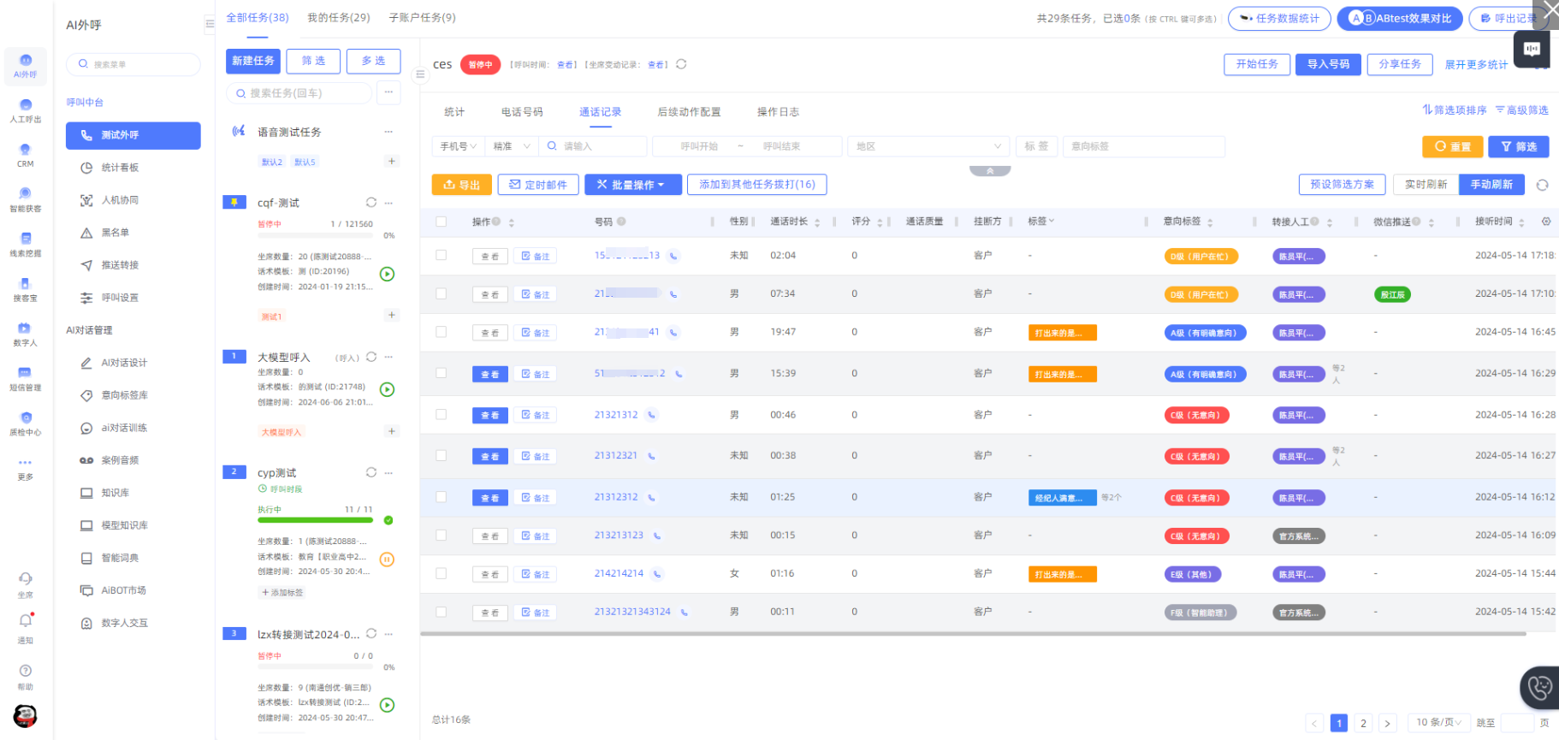
Task: Open the 10条/页 page size dropdown
Action: click(1438, 722)
